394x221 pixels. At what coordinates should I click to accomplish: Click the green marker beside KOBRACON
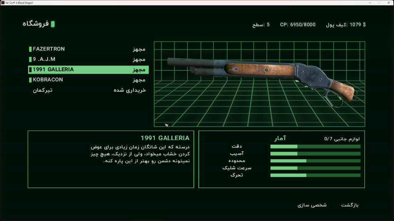(x=30, y=80)
